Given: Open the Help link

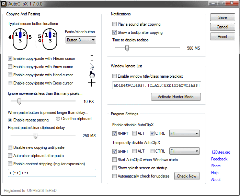Looking at the screenshot, I should (x=215, y=173).
